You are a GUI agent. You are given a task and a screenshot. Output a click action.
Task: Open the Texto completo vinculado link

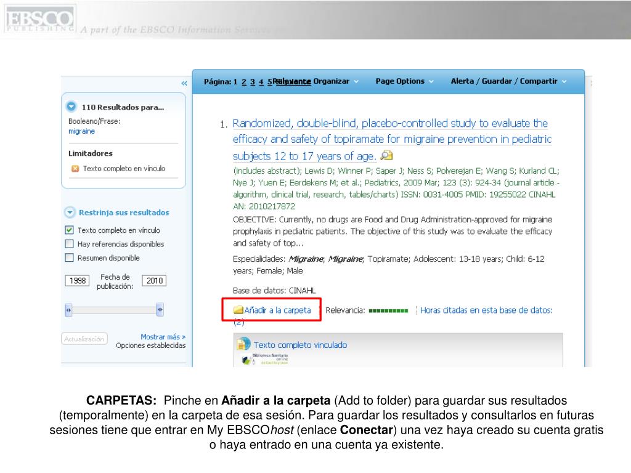(300, 345)
